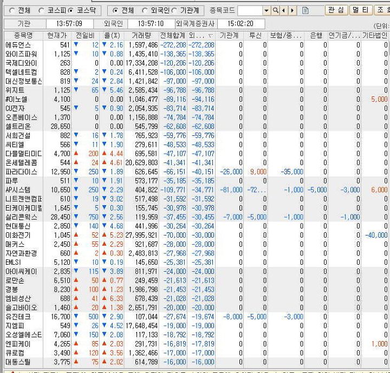Select the 대동스틸 stock row
This screenshot has width=390, height=373.
pyautogui.click(x=197, y=362)
